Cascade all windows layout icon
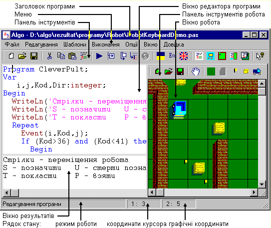 [x=245, y=56]
